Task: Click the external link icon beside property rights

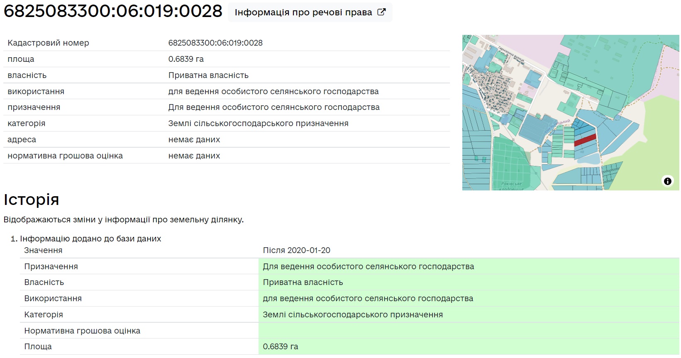Action: (x=381, y=12)
